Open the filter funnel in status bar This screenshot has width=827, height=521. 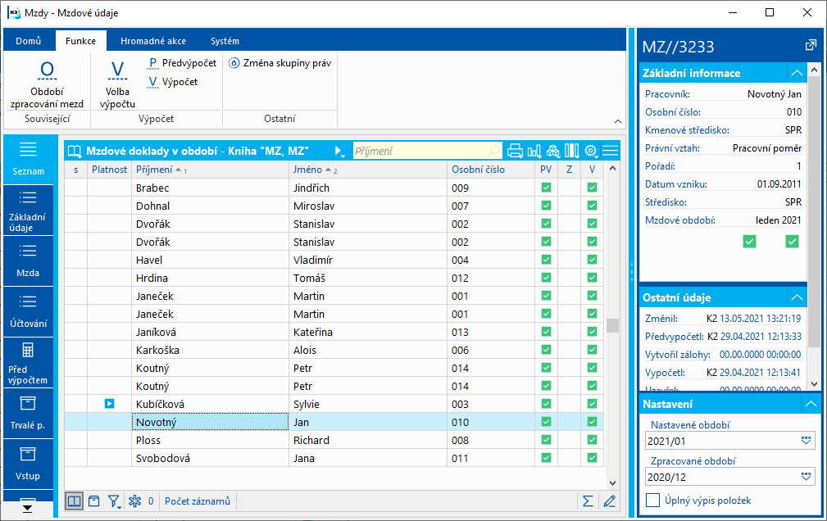click(x=114, y=501)
